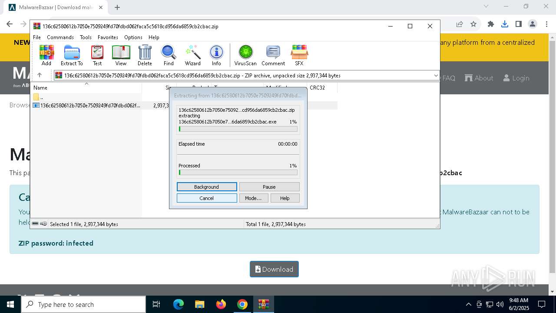556x313 pixels.
Task: Send extraction to Background
Action: coord(207,187)
